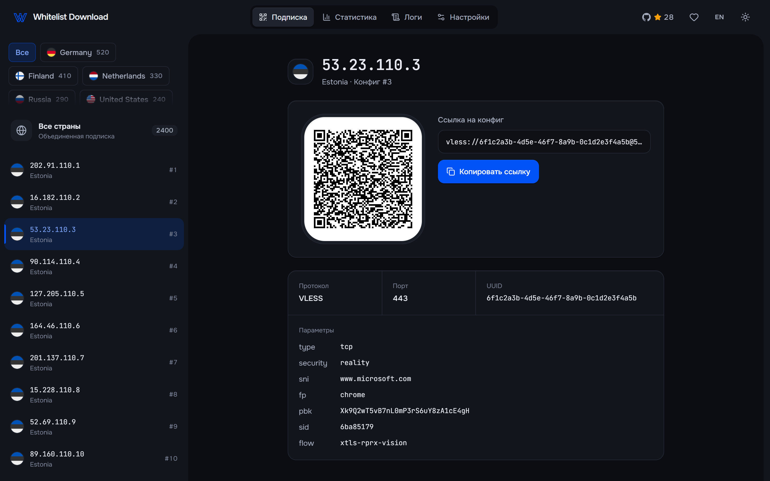Select config 90.114.110.4
The width and height of the screenshot is (770, 481).
click(x=94, y=266)
